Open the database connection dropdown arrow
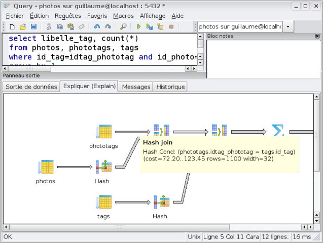This screenshot has width=323, height=243. click(288, 26)
